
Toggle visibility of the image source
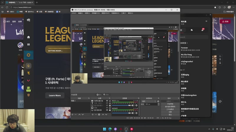click(107, 108)
